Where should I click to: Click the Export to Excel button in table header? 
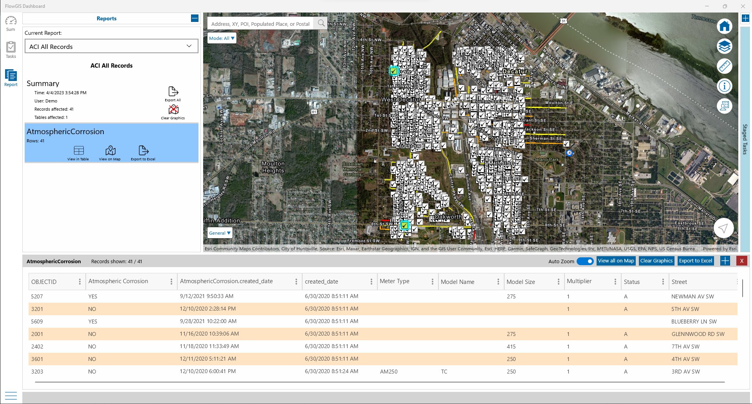click(x=695, y=261)
